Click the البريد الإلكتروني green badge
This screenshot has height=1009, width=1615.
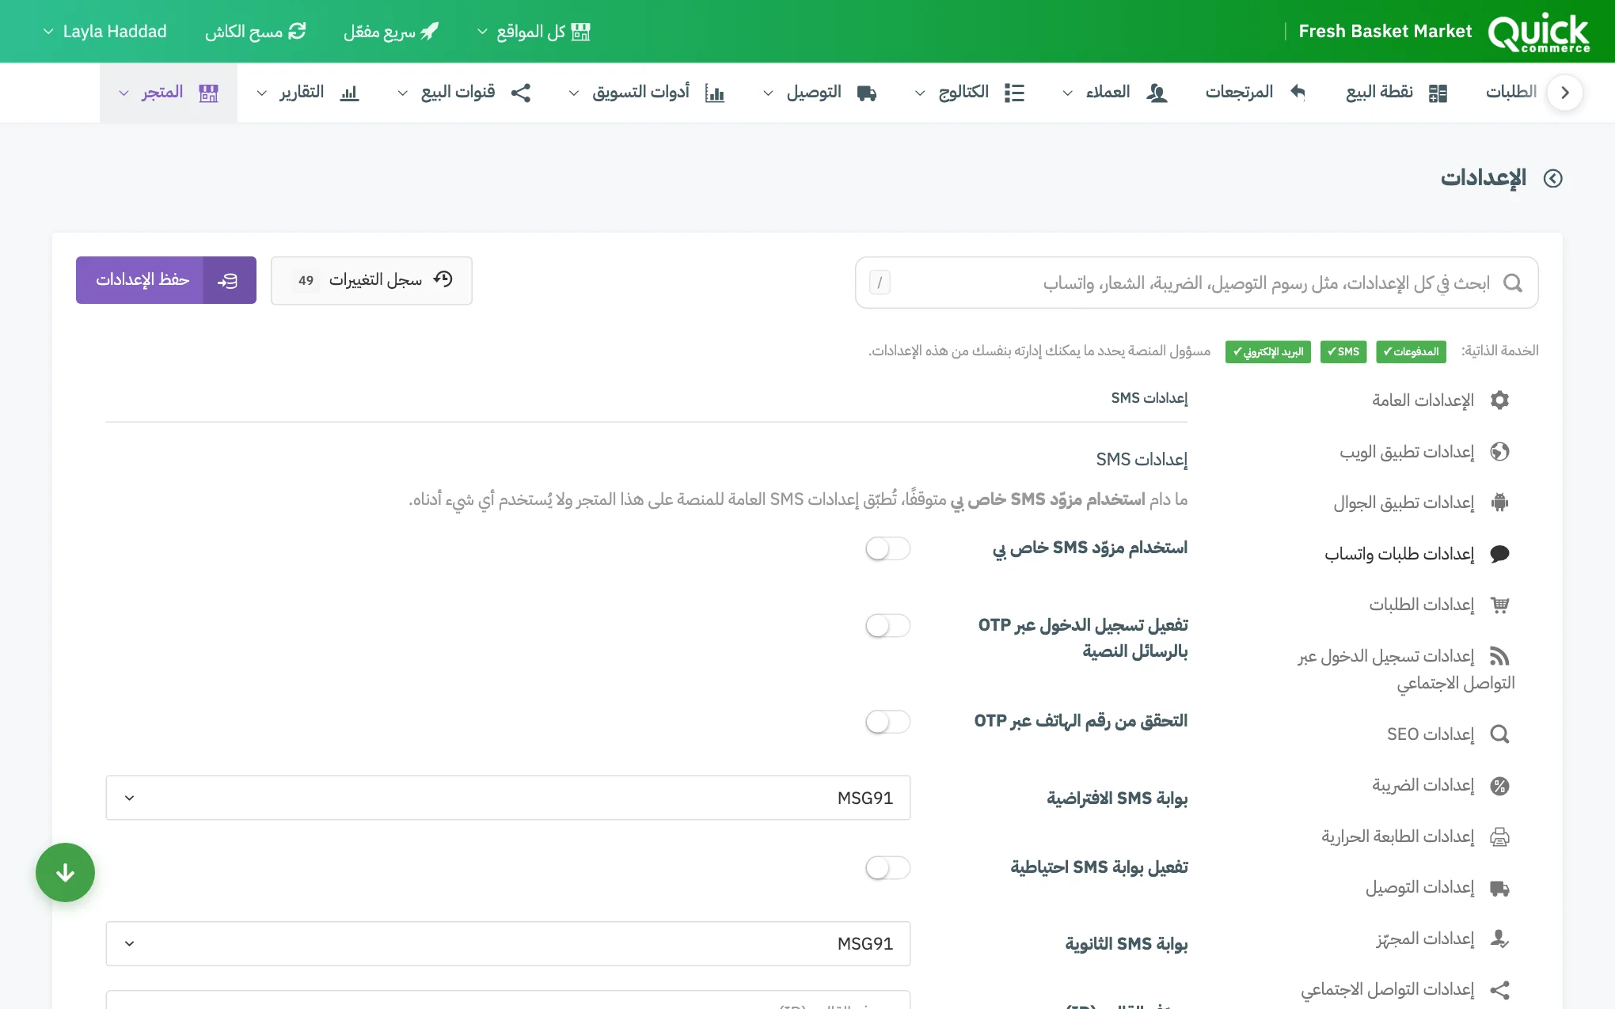click(1268, 351)
